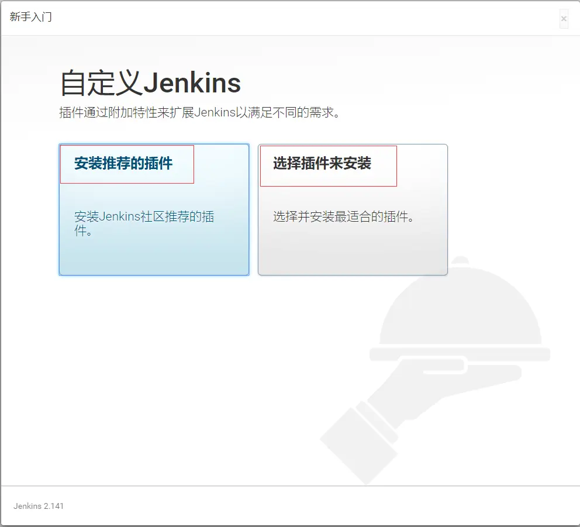Click the 新手入门 dialog header label
580x527 pixels.
pos(30,17)
